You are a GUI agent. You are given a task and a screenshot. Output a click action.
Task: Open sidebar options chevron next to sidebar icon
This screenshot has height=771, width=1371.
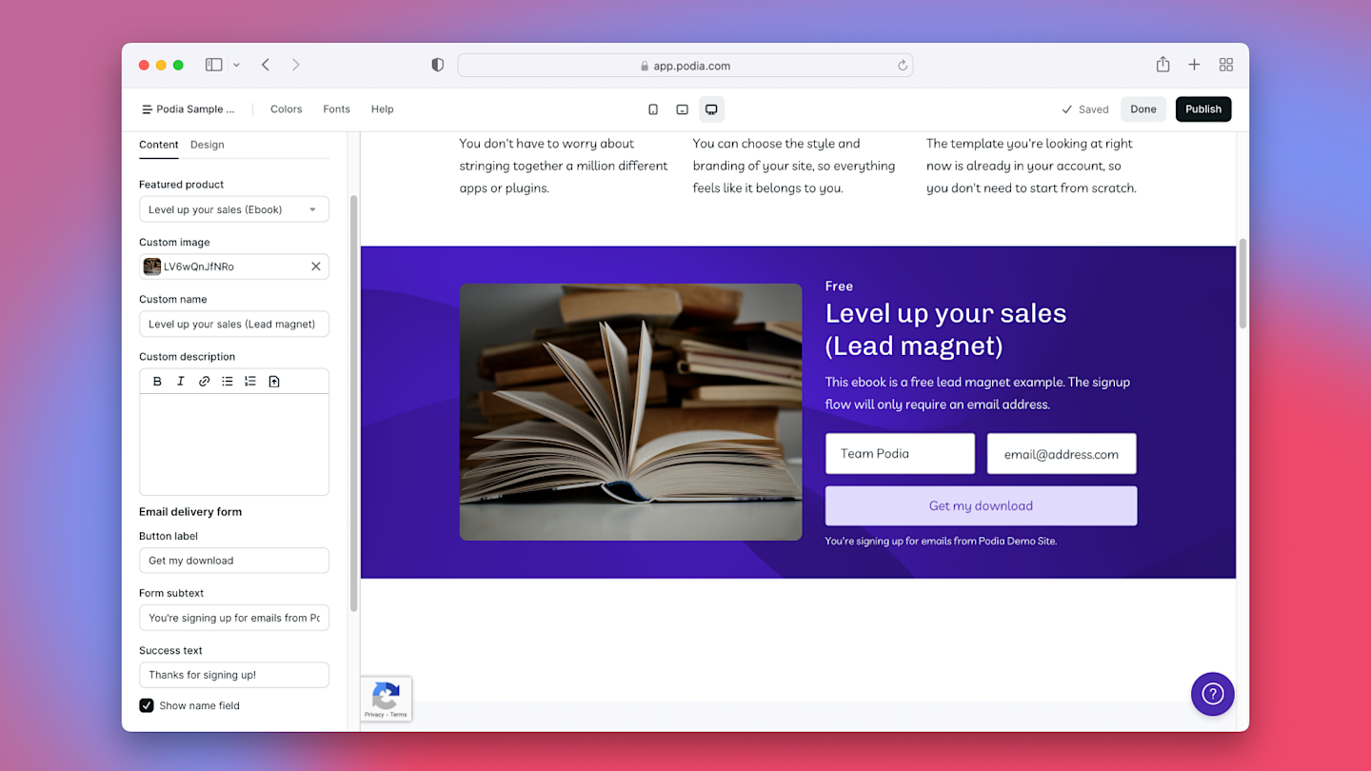point(236,65)
